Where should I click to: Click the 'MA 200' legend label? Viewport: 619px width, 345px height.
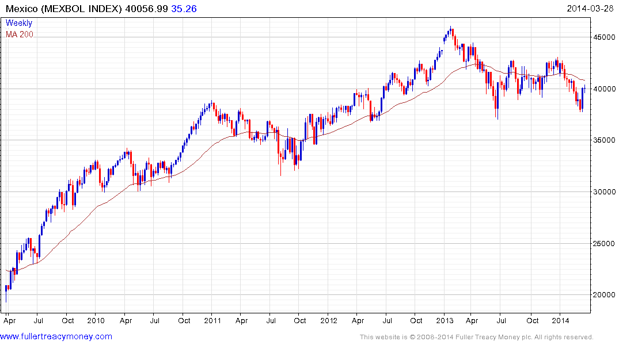pyautogui.click(x=20, y=34)
